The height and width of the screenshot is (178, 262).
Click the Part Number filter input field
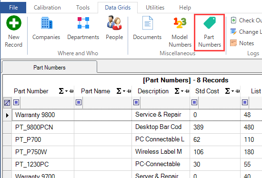click(x=47, y=102)
